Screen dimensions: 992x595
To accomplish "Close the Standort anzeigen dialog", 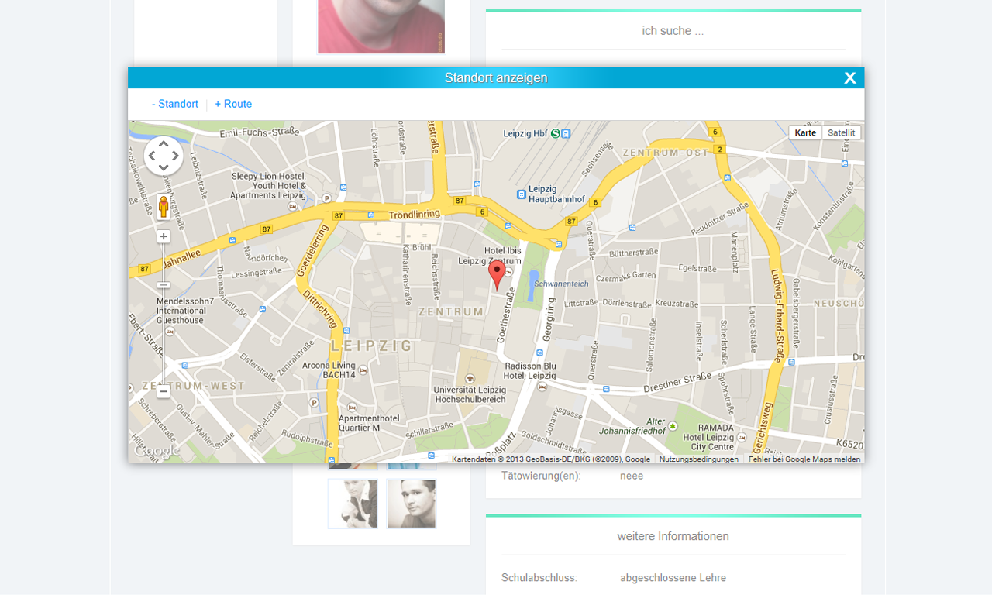I will [850, 77].
